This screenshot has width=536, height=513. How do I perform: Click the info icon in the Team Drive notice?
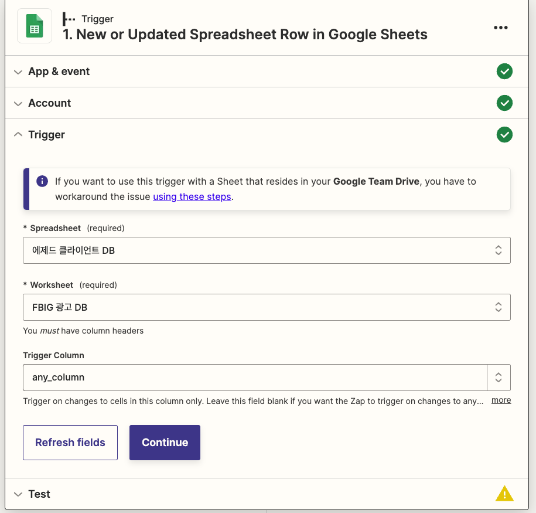[42, 181]
